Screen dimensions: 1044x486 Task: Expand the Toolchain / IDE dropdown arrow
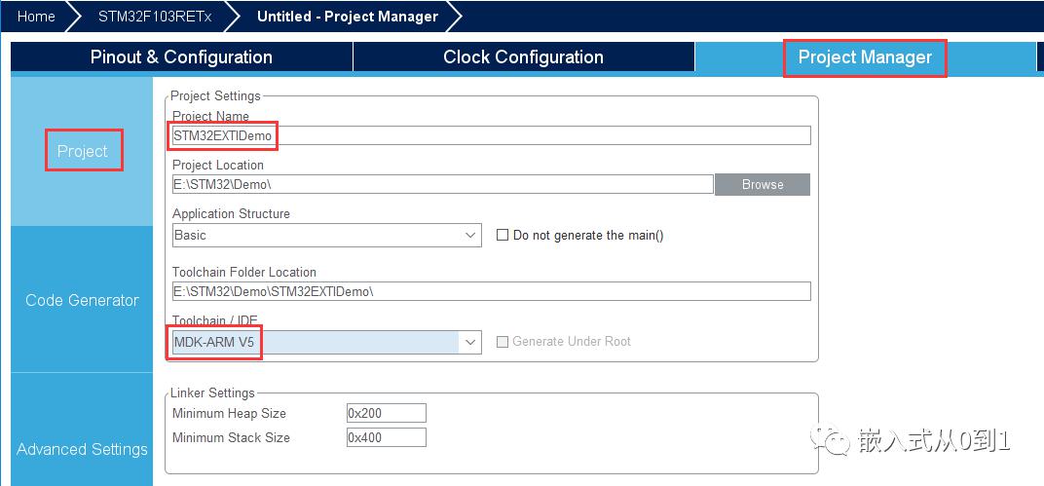tap(470, 342)
